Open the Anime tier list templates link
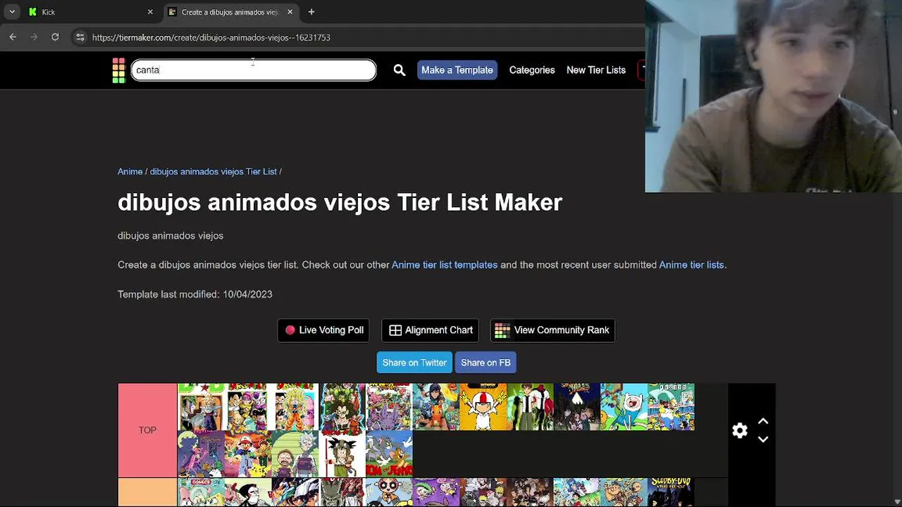 pos(445,265)
